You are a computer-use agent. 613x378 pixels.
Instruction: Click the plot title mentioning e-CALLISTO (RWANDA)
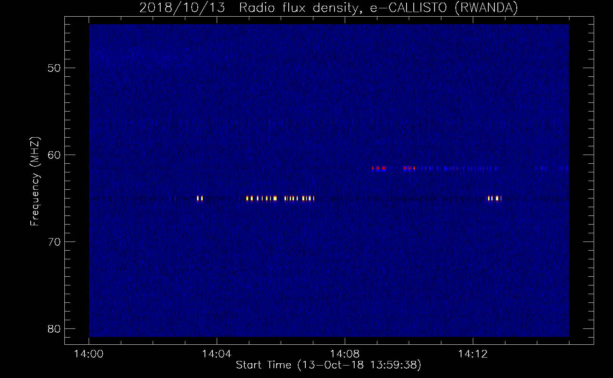pyautogui.click(x=328, y=8)
